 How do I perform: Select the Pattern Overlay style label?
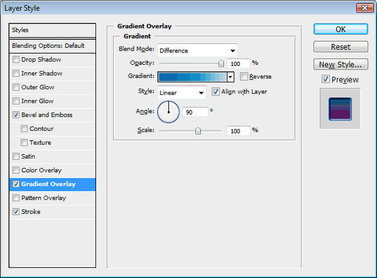(44, 198)
